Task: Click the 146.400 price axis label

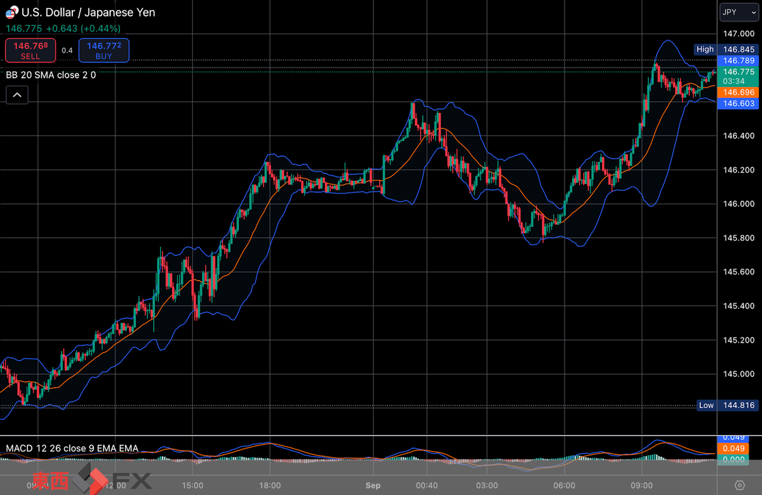Action: [x=738, y=136]
